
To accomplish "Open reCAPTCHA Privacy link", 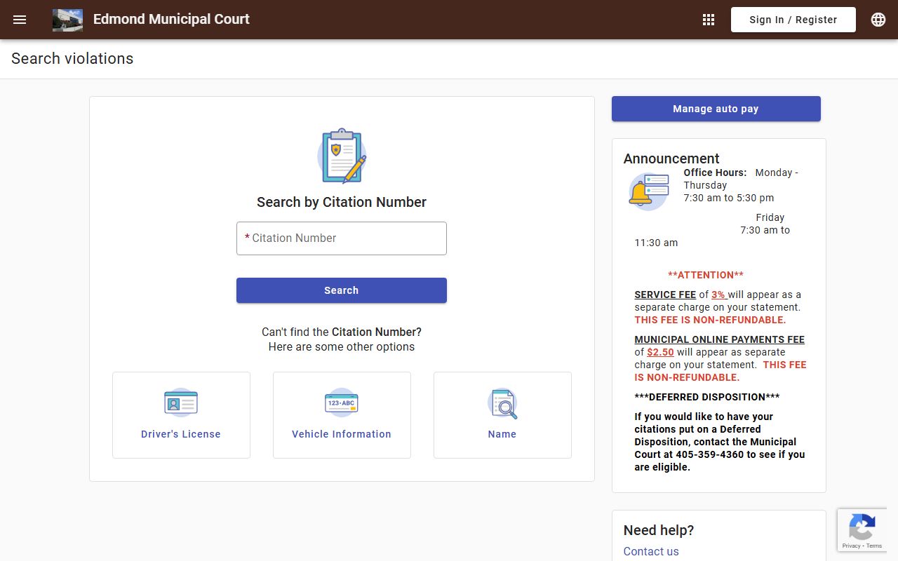I will [851, 546].
